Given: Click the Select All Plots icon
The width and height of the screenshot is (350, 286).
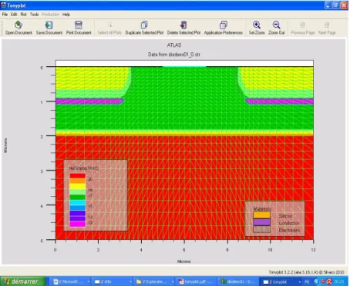Looking at the screenshot, I should pyautogui.click(x=109, y=25).
